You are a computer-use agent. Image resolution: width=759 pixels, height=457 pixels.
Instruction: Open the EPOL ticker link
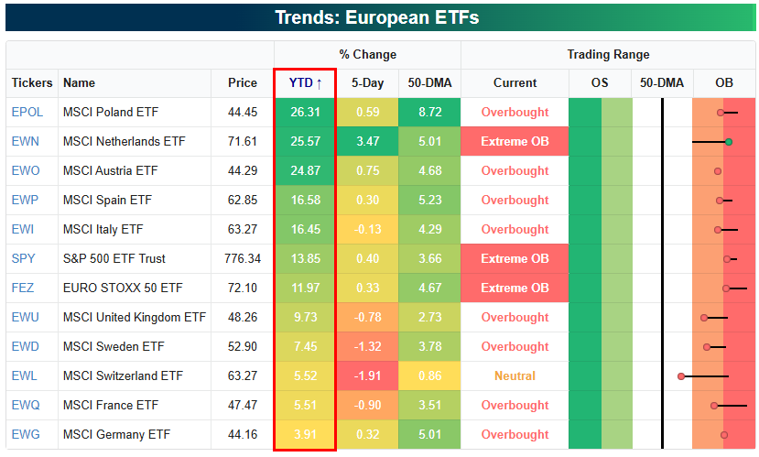pos(27,112)
